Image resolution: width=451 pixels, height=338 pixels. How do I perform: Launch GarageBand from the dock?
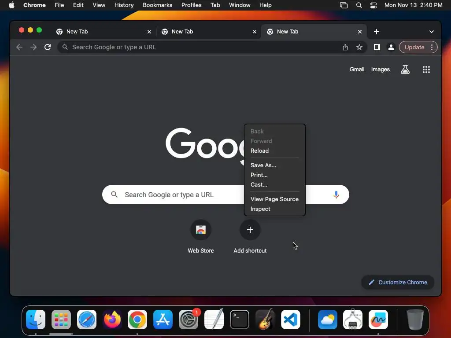(265, 320)
